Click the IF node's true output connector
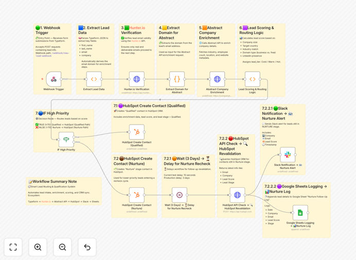Screen dimensions: 356x260 (x=74, y=137)
